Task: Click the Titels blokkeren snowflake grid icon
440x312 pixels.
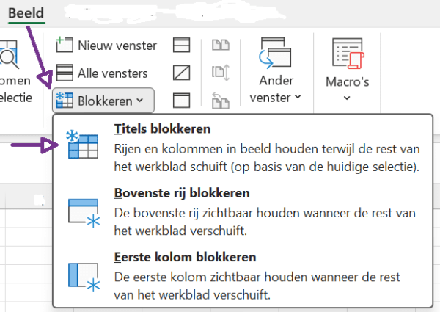Action: [82, 145]
